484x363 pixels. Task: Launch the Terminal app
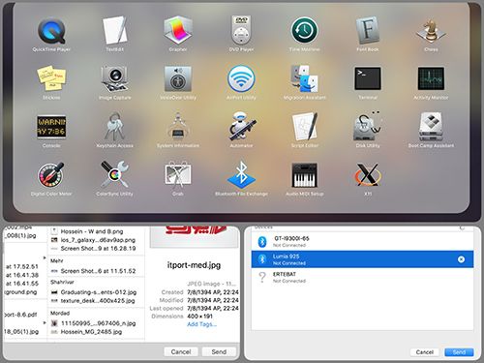coord(368,78)
